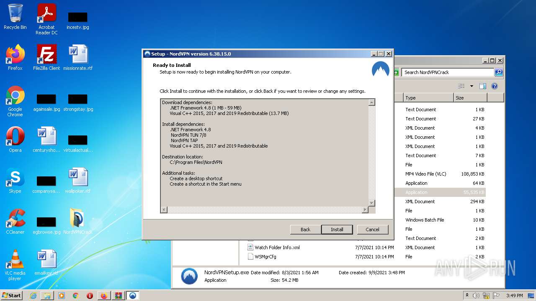The height and width of the screenshot is (301, 536).
Task: Show hidden system tray icons
Action: (x=467, y=296)
